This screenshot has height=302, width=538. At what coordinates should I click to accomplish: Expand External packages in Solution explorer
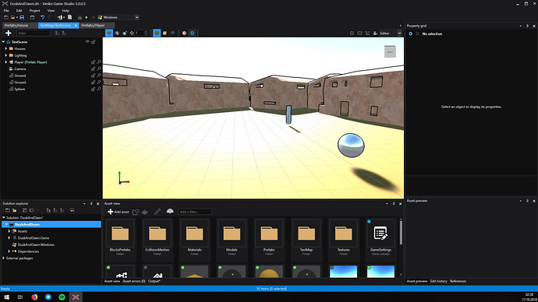[x=3, y=258]
